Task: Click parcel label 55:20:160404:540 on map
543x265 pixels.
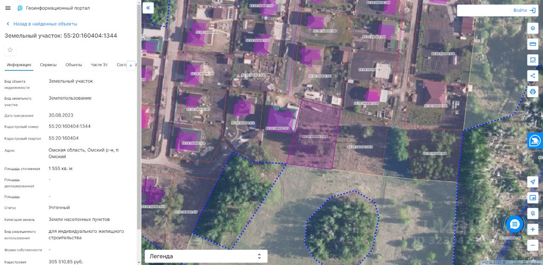Action: (x=435, y=153)
